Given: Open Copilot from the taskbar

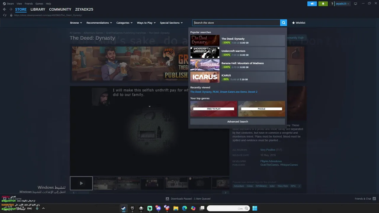Looking at the screenshot, I should 193,208.
